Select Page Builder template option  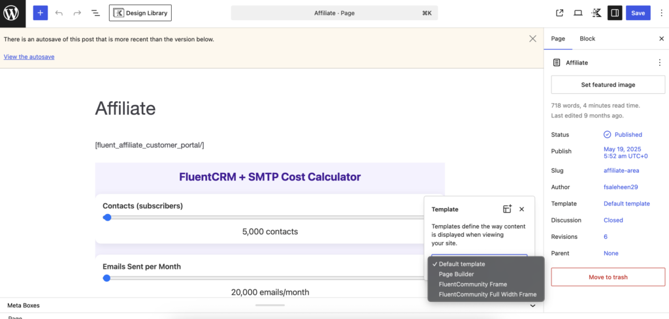(486, 274)
